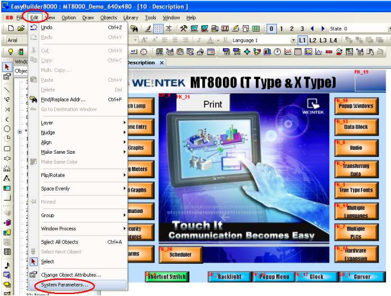Close the Description tab
The height and width of the screenshot is (296, 391).
(x=162, y=62)
